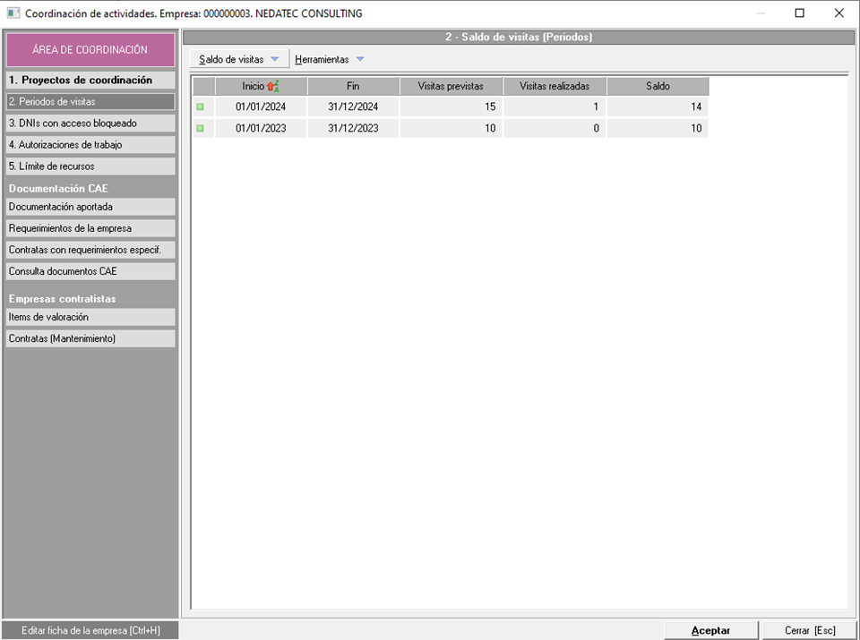This screenshot has width=860, height=640.
Task: Click the application icon in title bar
Action: 13,13
